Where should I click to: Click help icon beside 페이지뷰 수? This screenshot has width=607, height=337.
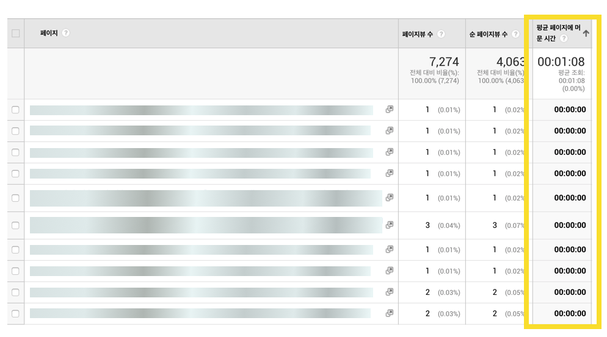click(441, 34)
